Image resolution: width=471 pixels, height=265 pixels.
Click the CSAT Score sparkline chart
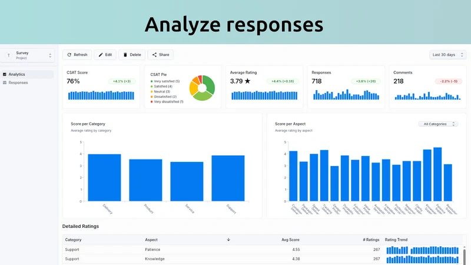[x=101, y=95]
